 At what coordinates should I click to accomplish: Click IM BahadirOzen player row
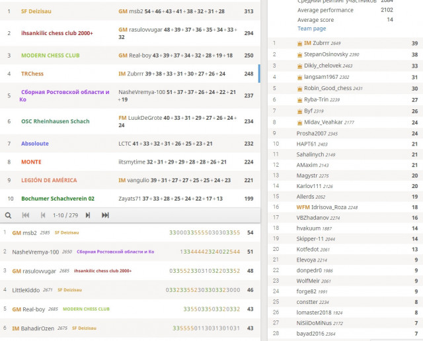(x=130, y=328)
